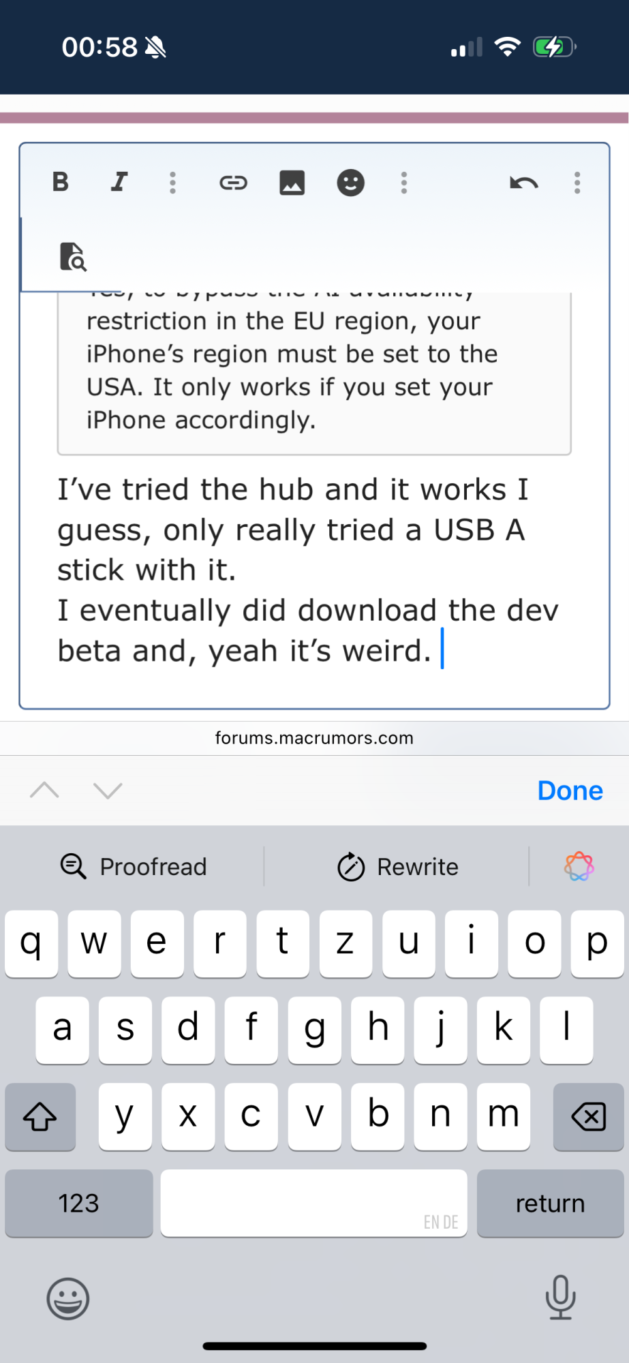Switch to the 123 numbers keyboard
The image size is (629, 1363).
tap(79, 1204)
